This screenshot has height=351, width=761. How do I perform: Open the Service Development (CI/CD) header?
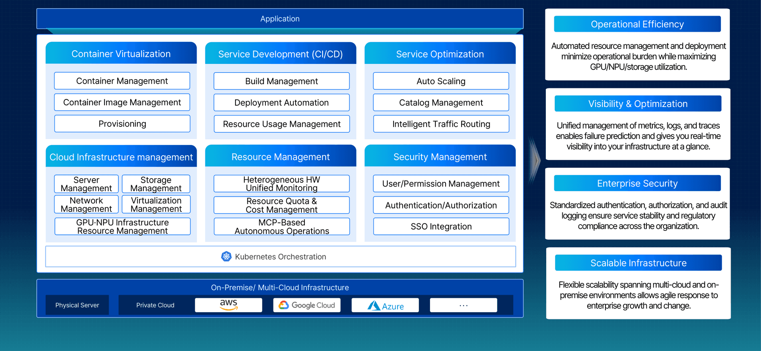tap(280, 53)
